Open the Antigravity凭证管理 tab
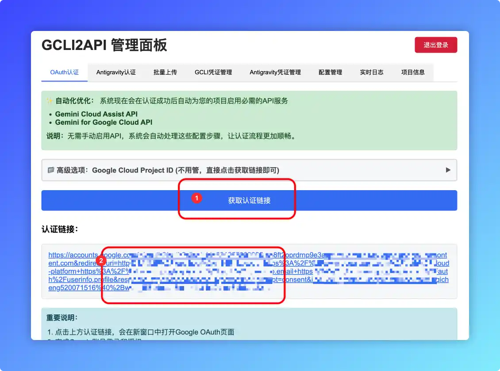The width and height of the screenshot is (500, 371). pos(275,72)
